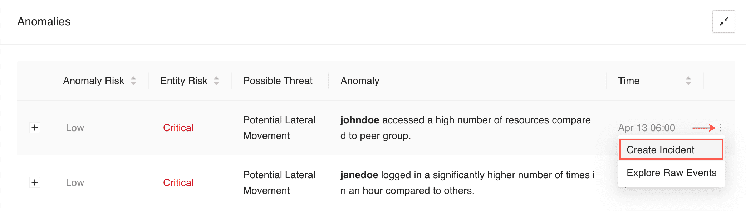The height and width of the screenshot is (211, 746).
Task: Click the Anomalies panel title
Action: [x=44, y=21]
